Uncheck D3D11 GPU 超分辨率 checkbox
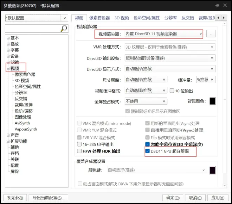 coord(148,151)
